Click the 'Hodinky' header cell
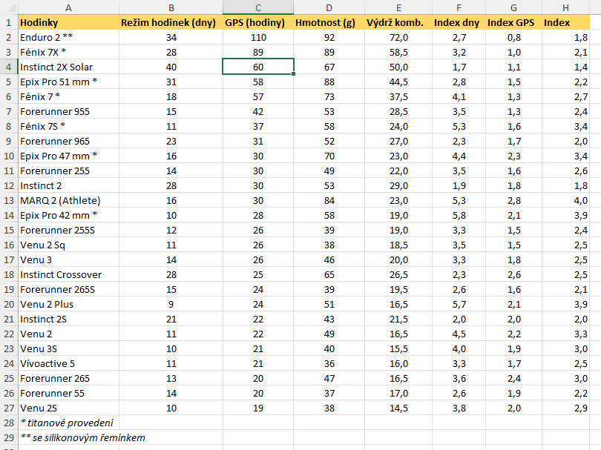 [x=68, y=22]
